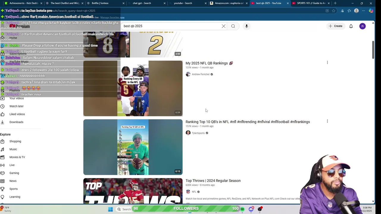Open Shopping under Explore
381x214 pixels.
15,141
